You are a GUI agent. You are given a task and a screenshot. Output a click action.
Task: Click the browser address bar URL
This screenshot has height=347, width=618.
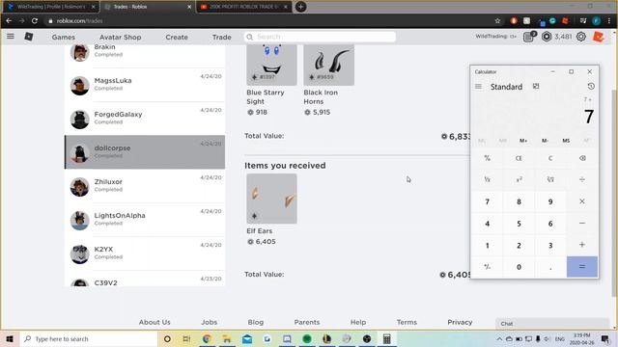point(79,21)
